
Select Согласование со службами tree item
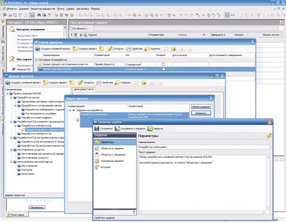point(41,113)
